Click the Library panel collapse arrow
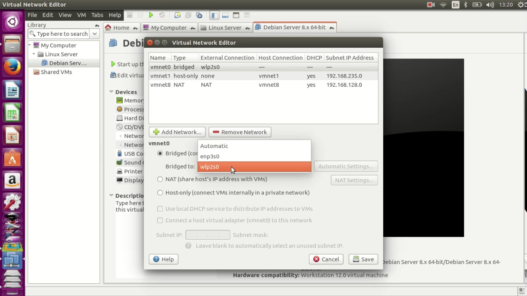 (x=97, y=25)
